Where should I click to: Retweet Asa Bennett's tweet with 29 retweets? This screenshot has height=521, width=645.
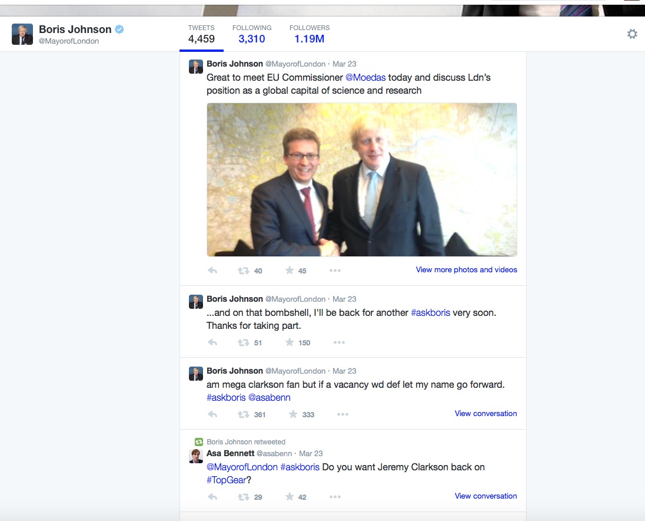pyautogui.click(x=243, y=497)
